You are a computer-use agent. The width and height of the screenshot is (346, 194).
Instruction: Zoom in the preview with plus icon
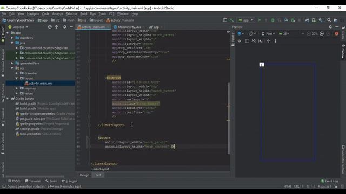click(322, 33)
